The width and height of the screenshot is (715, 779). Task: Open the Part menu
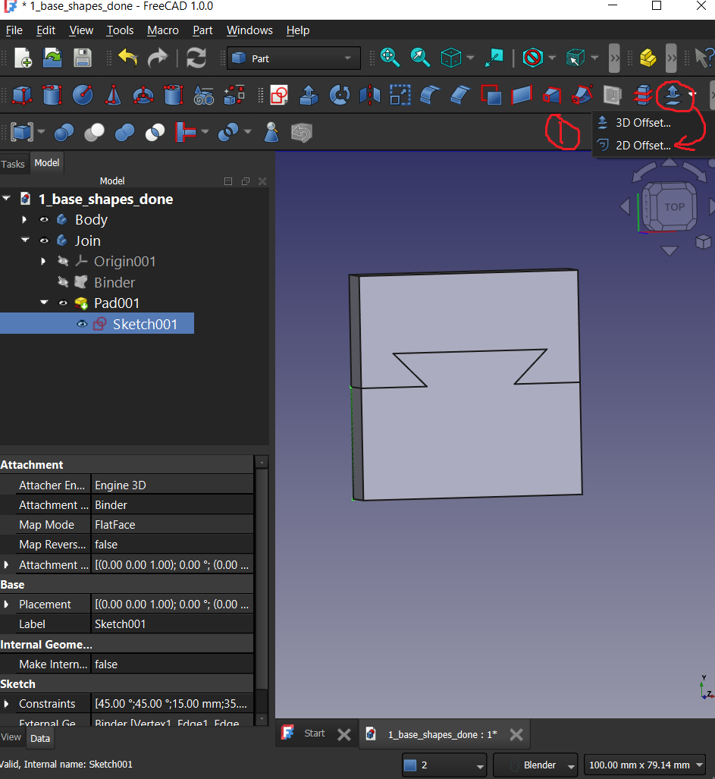[x=202, y=30]
